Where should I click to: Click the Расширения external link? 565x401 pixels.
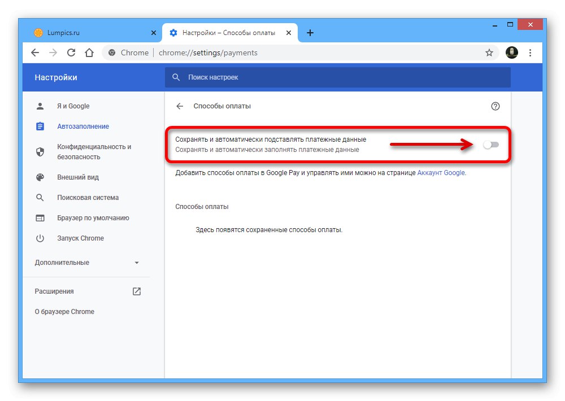point(136,291)
